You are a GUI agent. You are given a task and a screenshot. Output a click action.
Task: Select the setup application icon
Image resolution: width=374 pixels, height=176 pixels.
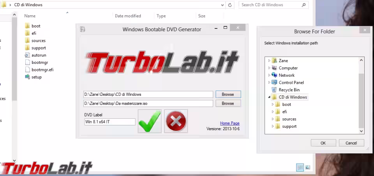click(x=27, y=77)
